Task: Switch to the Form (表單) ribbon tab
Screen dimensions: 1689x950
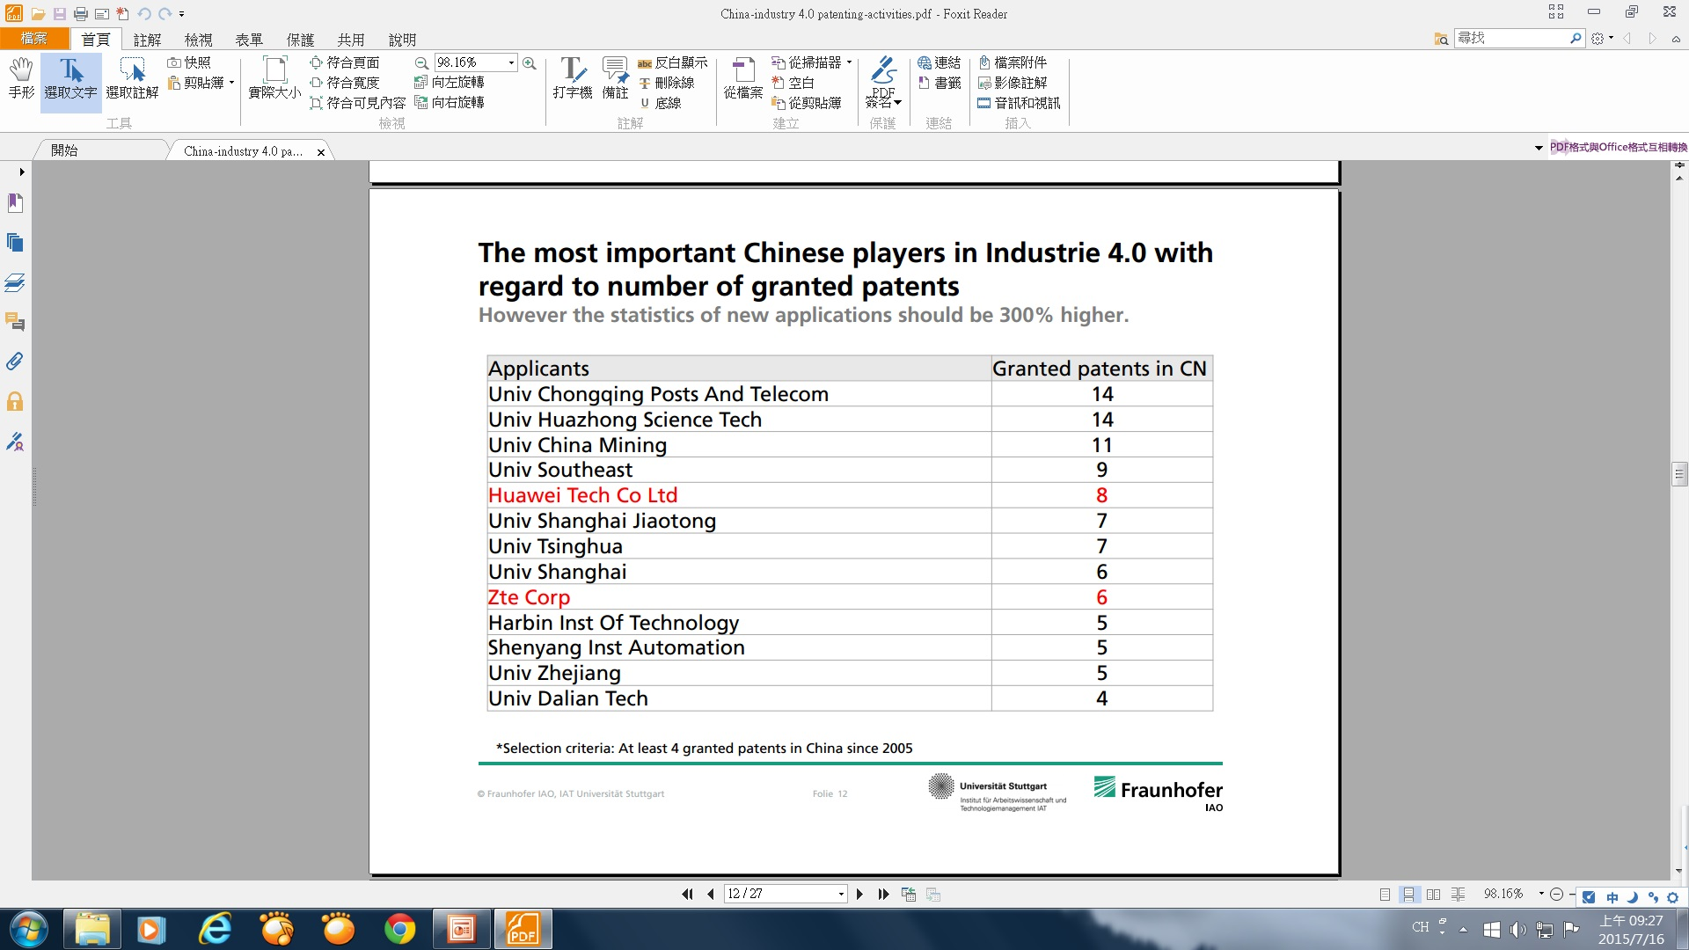Action: click(x=249, y=40)
